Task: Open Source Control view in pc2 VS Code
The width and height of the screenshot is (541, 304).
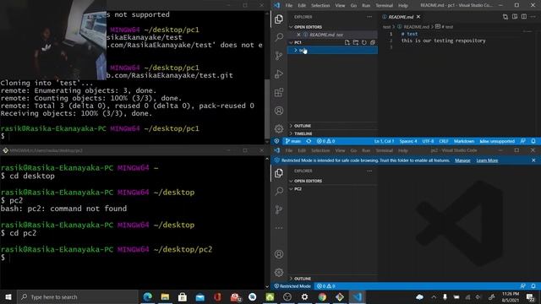Action: [279, 209]
